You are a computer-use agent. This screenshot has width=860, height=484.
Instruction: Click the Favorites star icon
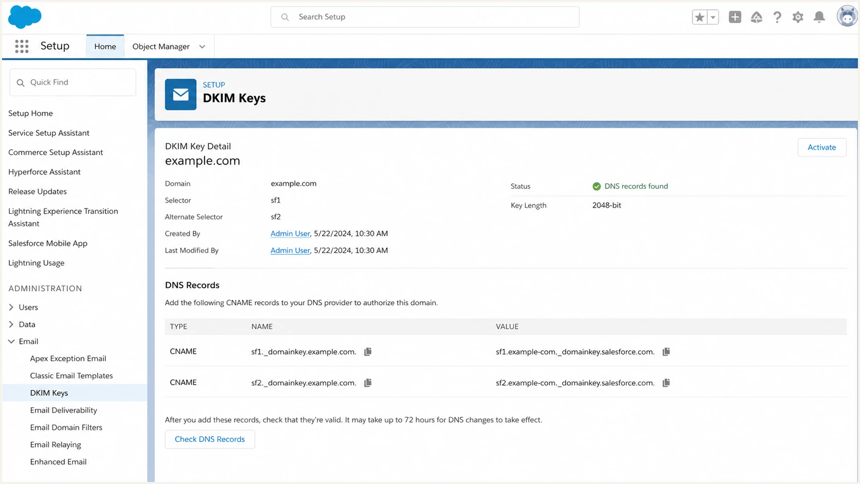(x=700, y=17)
